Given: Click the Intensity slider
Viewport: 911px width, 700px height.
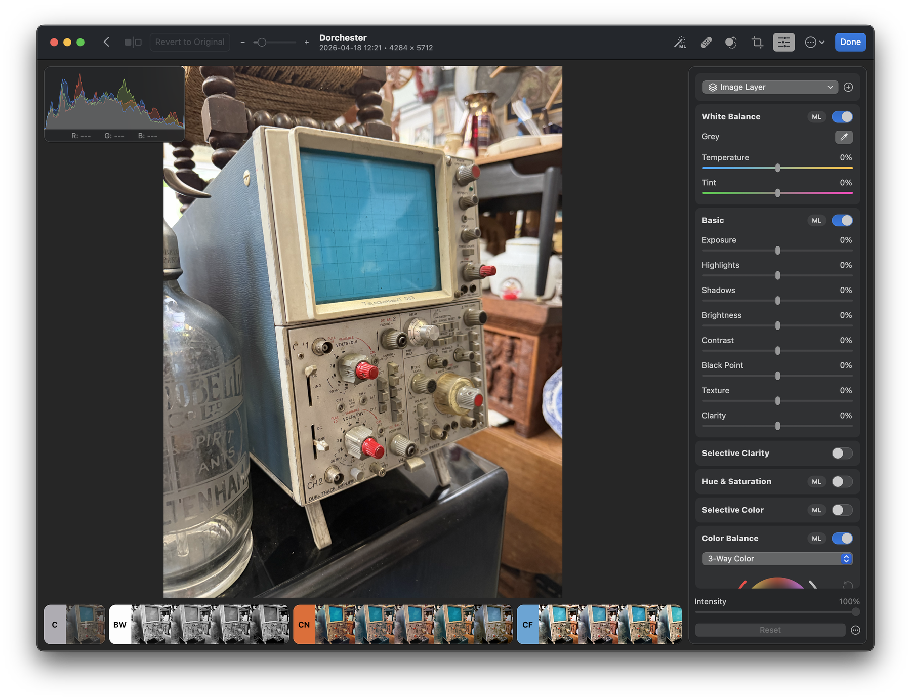Looking at the screenshot, I should coord(777,612).
